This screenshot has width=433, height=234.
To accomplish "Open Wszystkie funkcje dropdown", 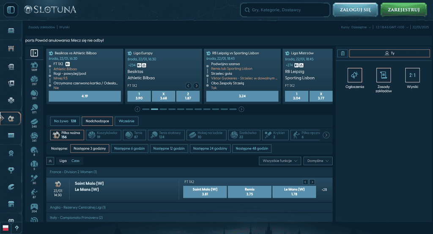I will pyautogui.click(x=280, y=161).
